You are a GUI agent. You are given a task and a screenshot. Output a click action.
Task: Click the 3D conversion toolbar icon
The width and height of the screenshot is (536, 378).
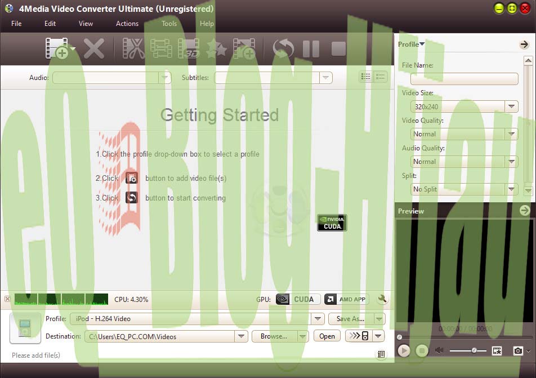[189, 48]
